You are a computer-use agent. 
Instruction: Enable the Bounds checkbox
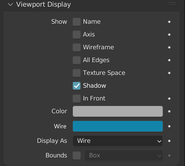(x=77, y=156)
